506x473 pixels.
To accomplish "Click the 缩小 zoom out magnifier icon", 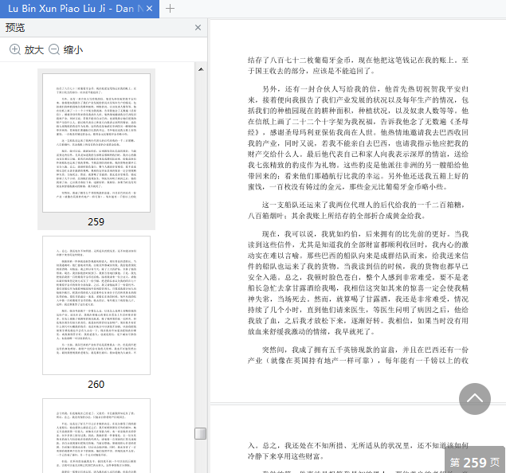I will click(54, 49).
